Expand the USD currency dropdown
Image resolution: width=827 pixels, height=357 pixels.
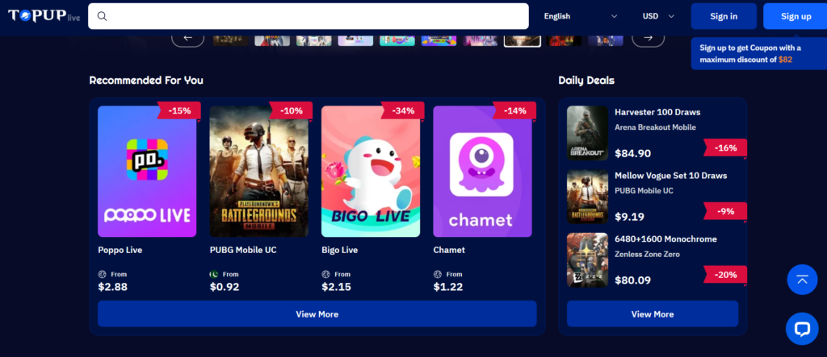coord(658,16)
